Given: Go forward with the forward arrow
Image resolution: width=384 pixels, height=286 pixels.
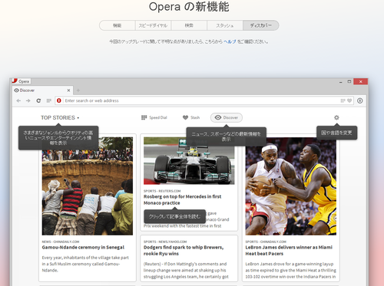Looking at the screenshot, I should 28,100.
